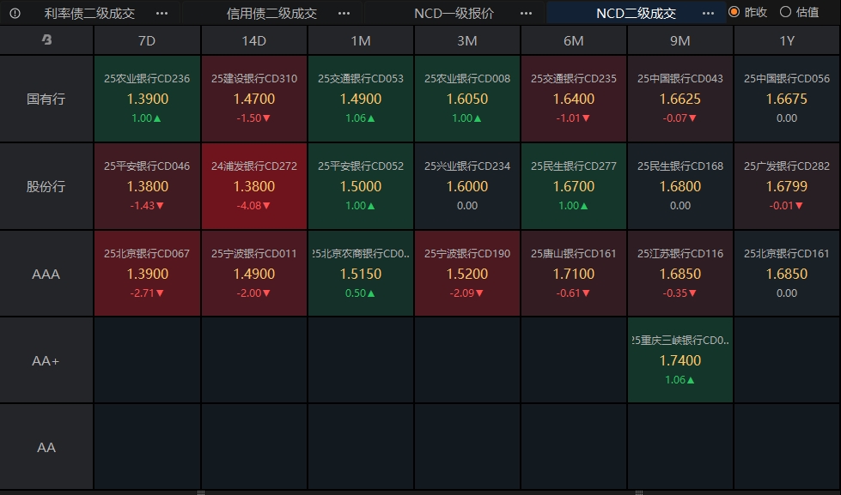Open 25交通银行CD235 cell
The height and width of the screenshot is (495, 841).
coord(573,99)
